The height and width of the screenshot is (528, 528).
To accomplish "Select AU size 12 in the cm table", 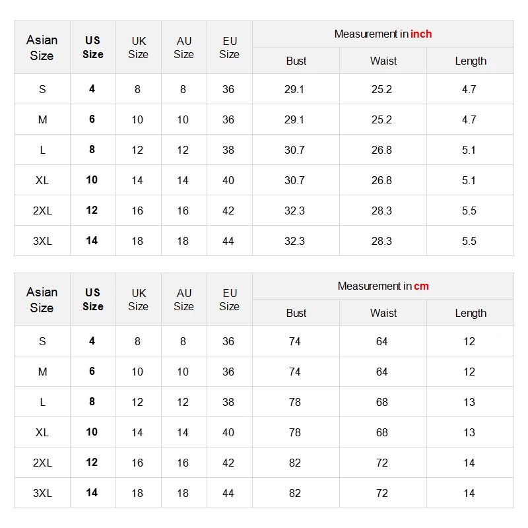I will pos(183,402).
